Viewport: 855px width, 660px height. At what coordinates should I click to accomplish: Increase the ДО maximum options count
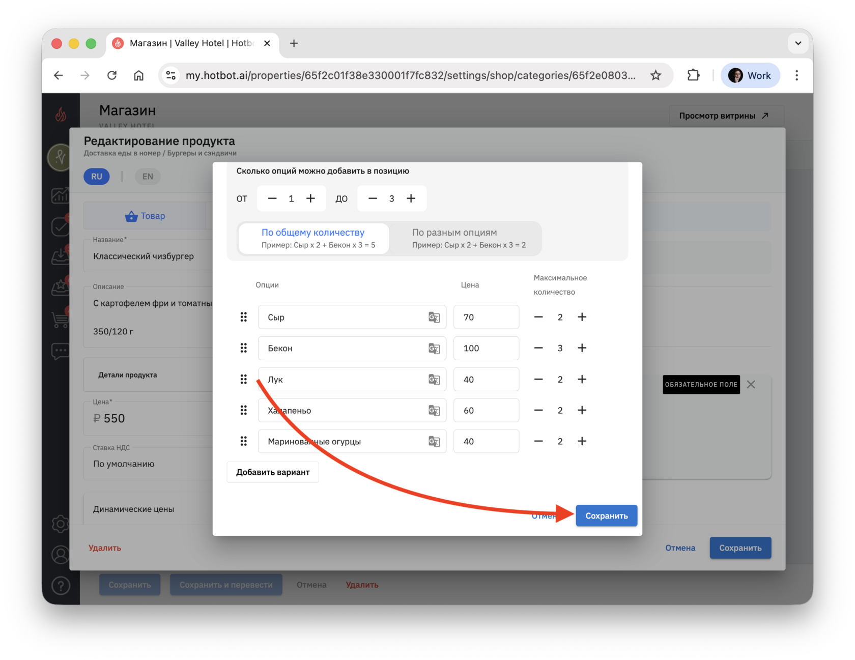point(411,198)
